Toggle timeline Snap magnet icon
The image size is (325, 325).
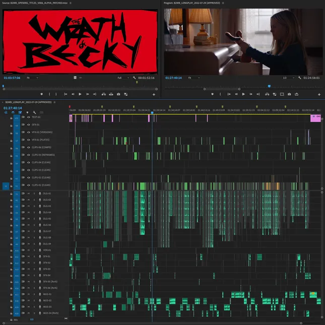(x=13, y=112)
